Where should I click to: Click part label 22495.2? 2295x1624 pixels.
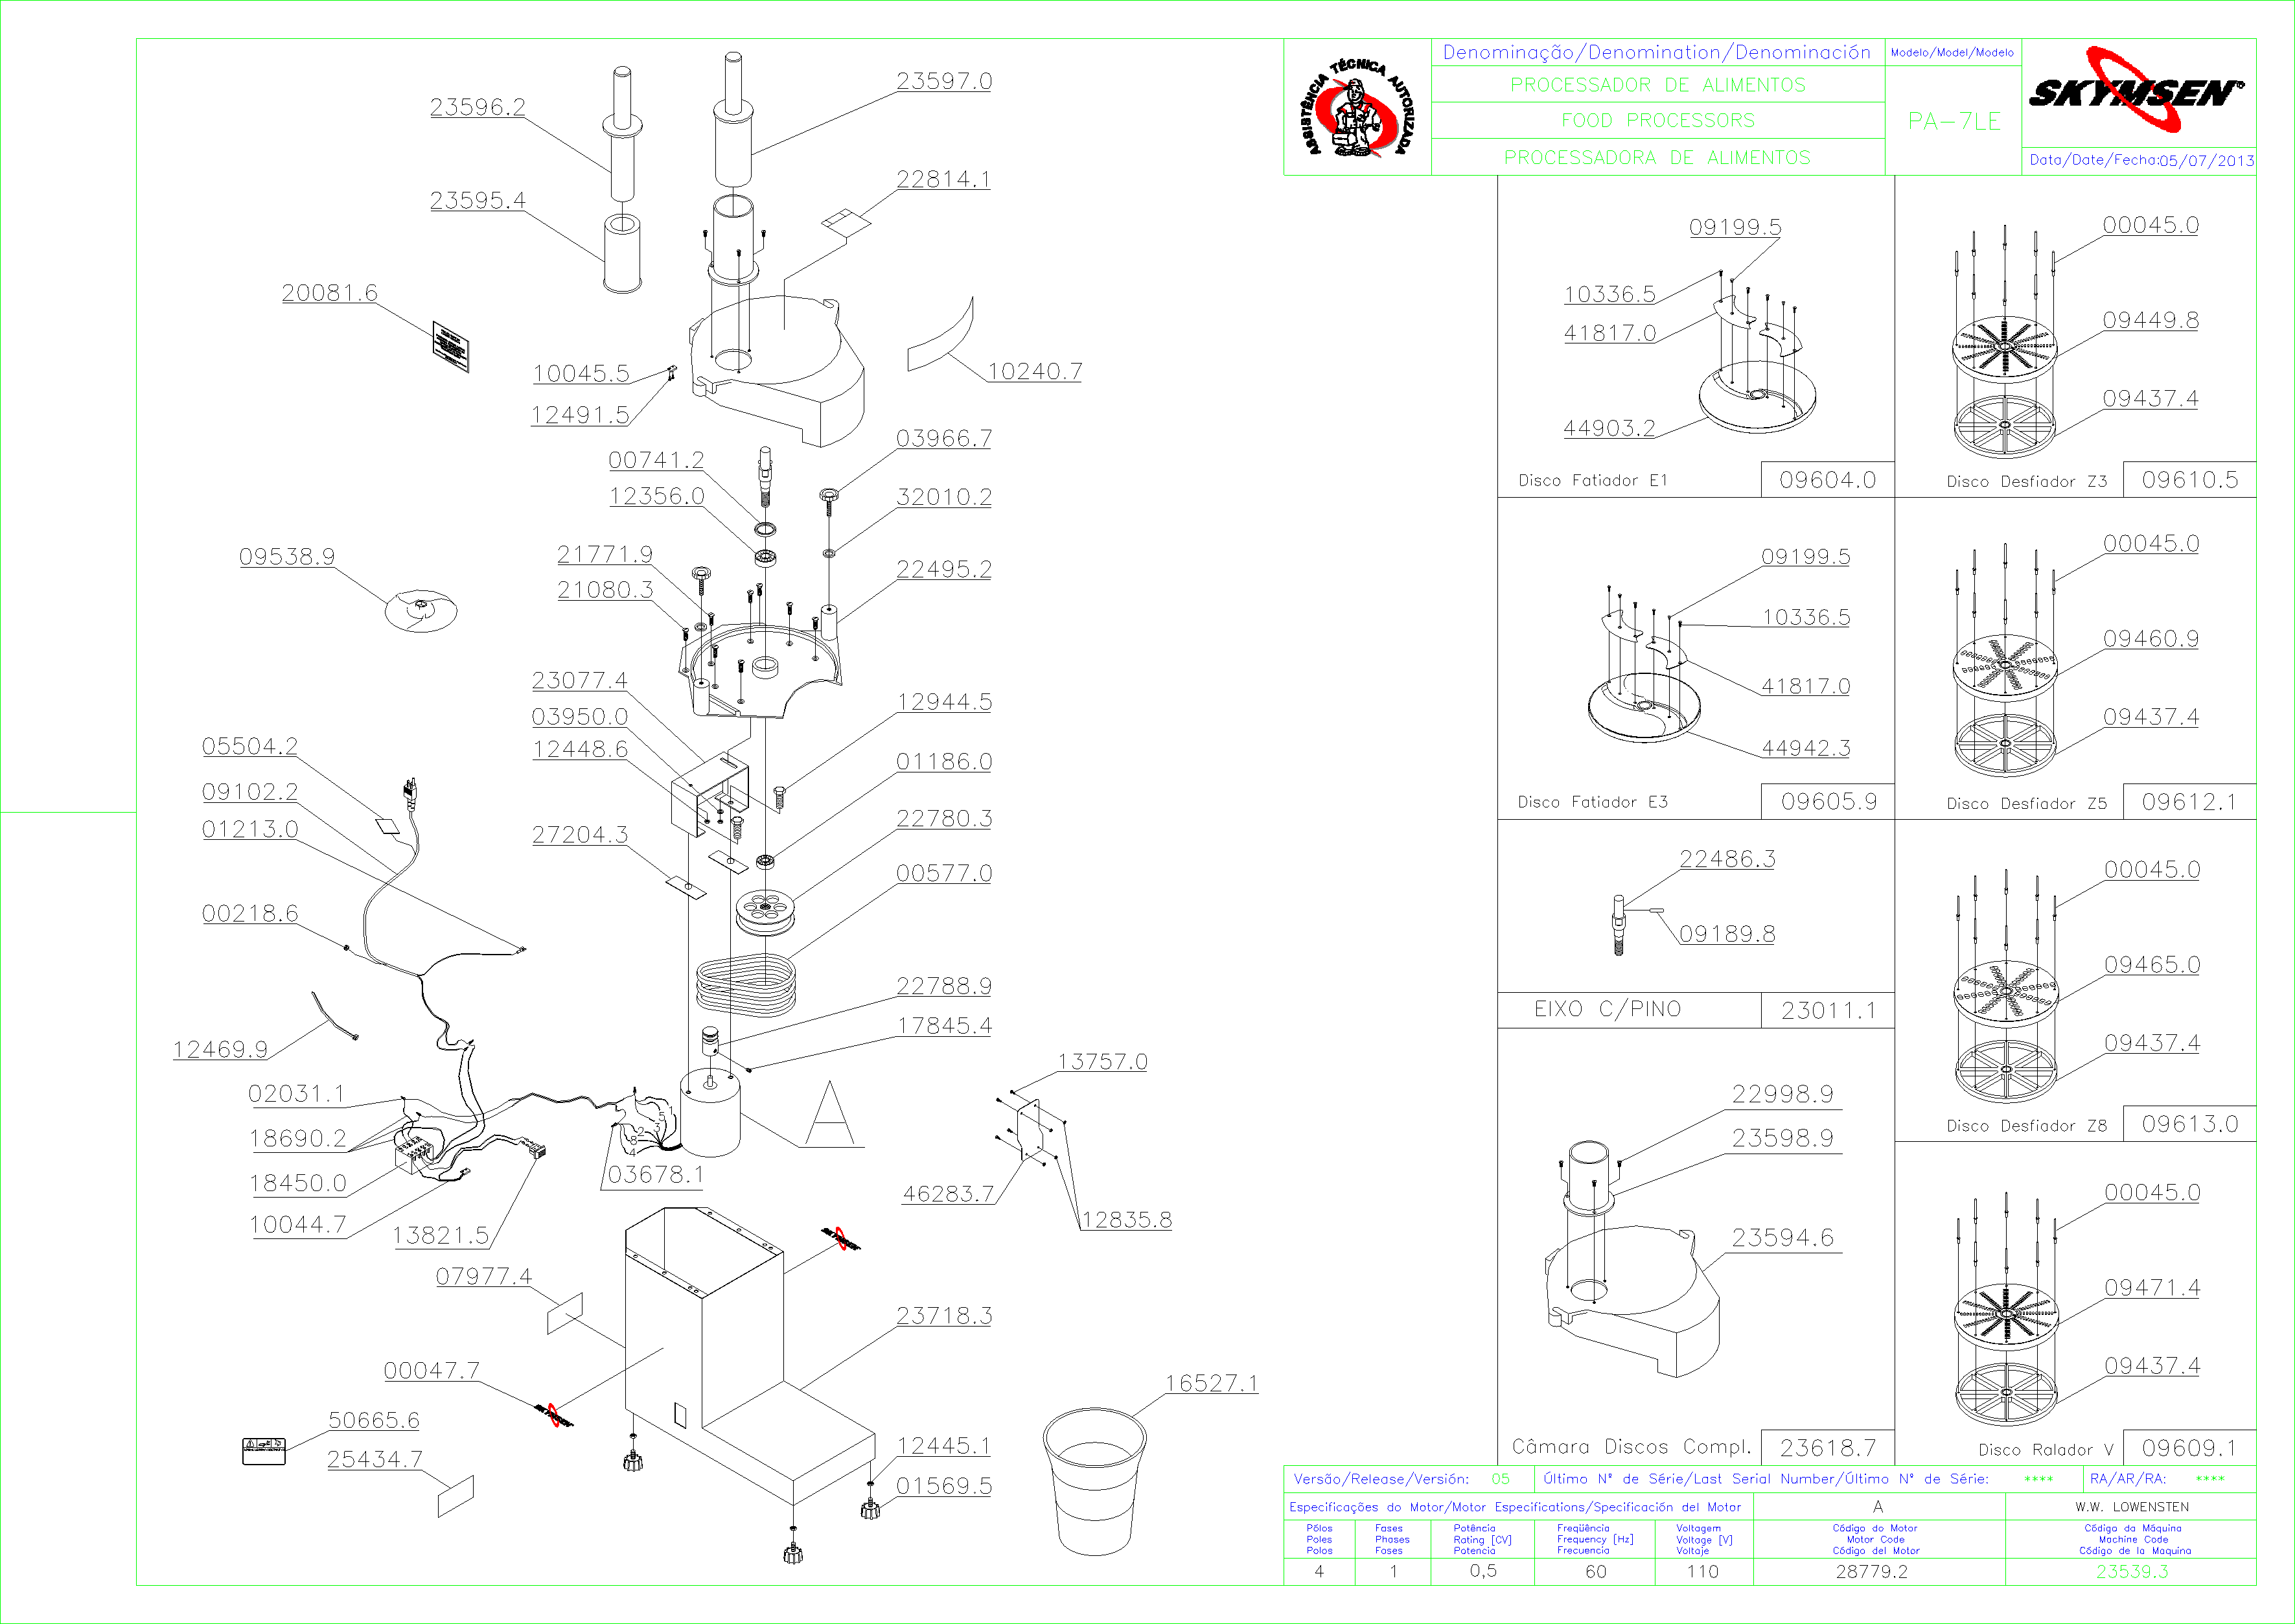tap(943, 569)
